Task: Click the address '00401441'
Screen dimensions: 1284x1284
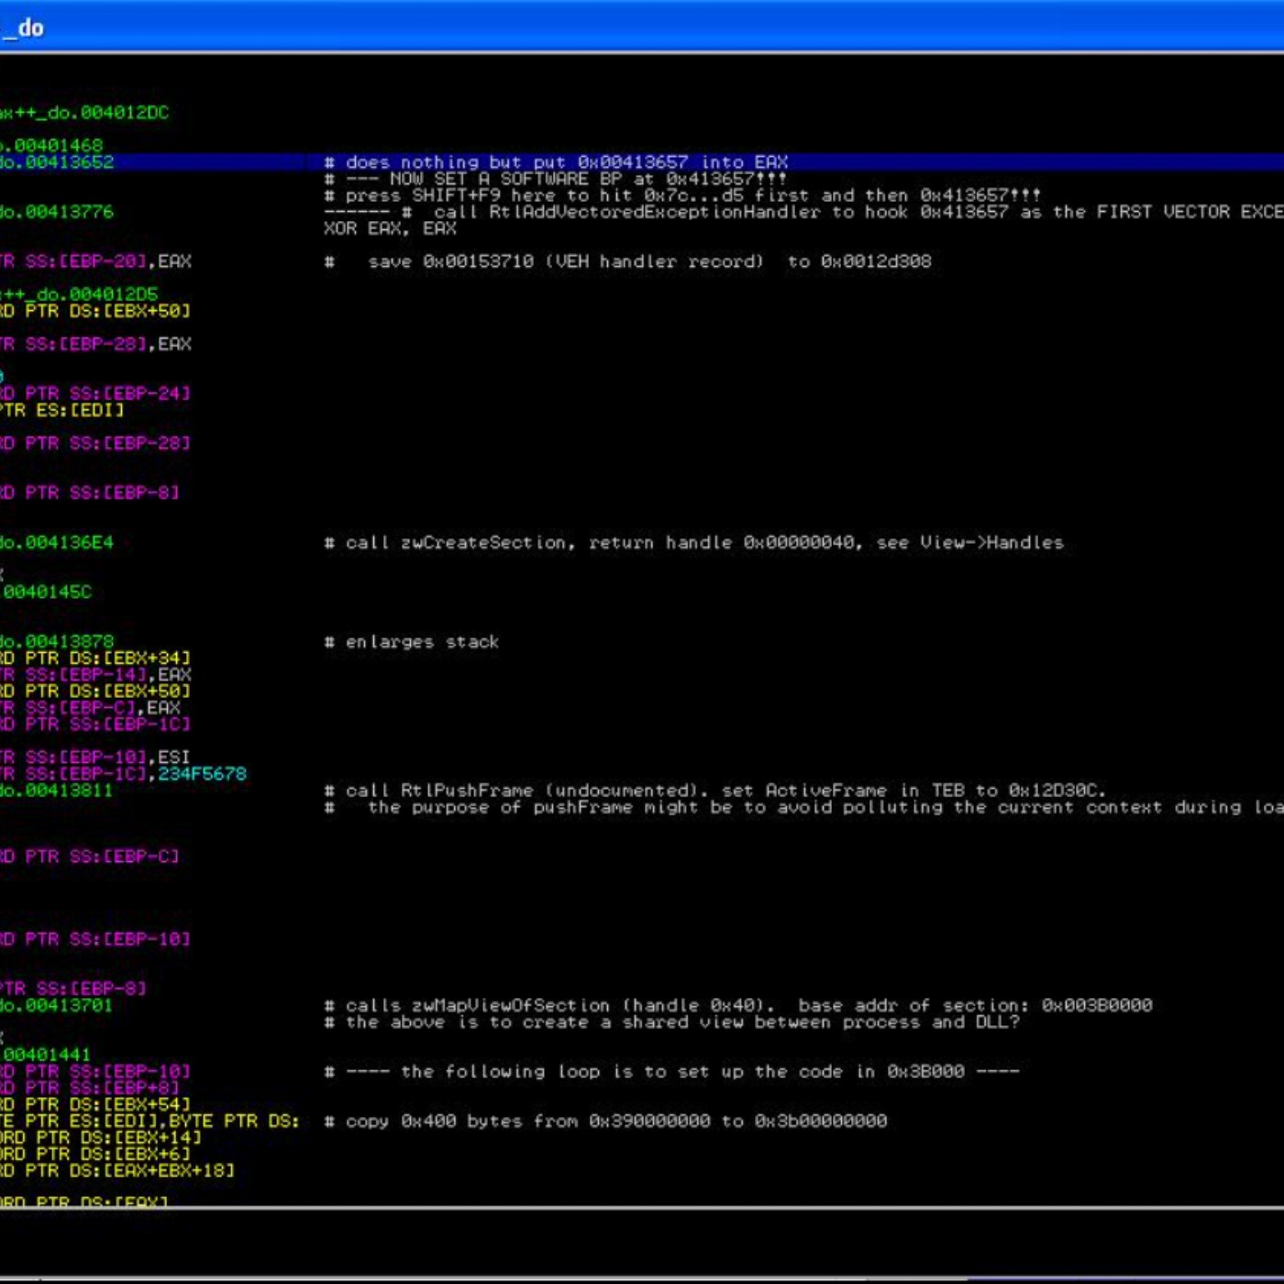Action: 48,1054
